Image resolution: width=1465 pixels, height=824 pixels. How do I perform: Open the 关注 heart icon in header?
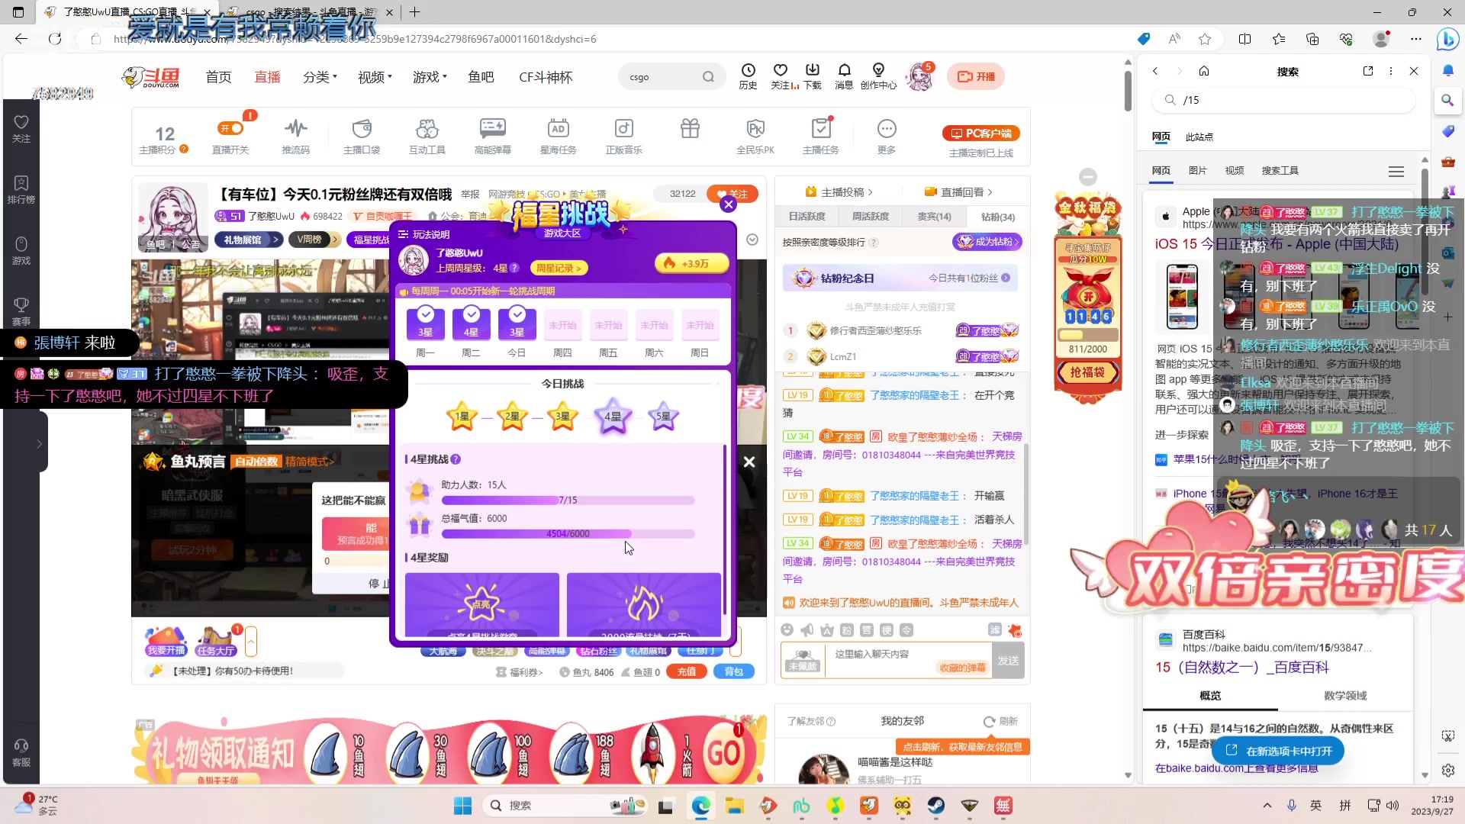tap(781, 76)
